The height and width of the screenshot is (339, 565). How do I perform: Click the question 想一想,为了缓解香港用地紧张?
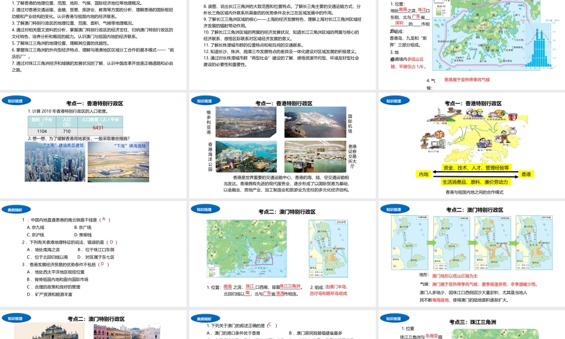pyautogui.click(x=79, y=138)
